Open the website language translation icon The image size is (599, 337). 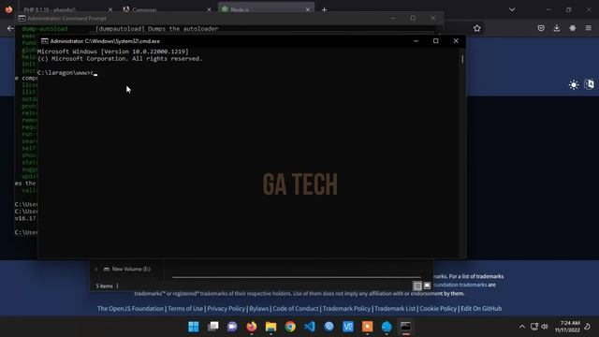tap(589, 84)
